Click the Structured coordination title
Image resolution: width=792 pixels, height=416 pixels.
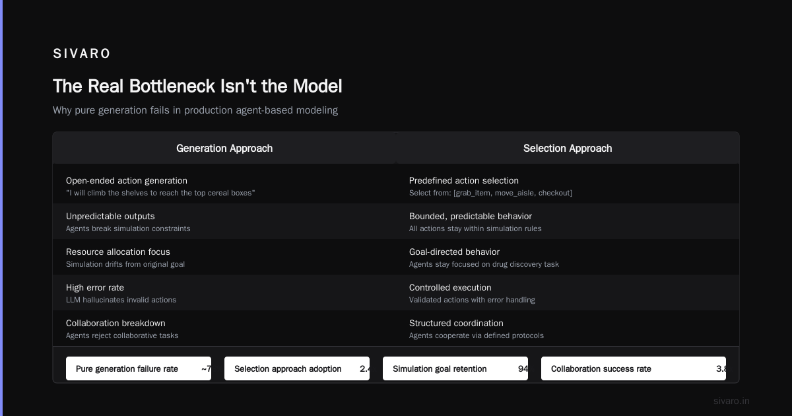456,324
